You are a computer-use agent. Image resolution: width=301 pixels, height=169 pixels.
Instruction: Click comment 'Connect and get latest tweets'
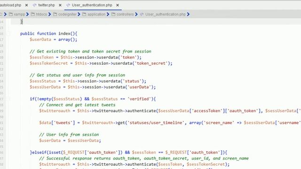[x=77, y=105]
